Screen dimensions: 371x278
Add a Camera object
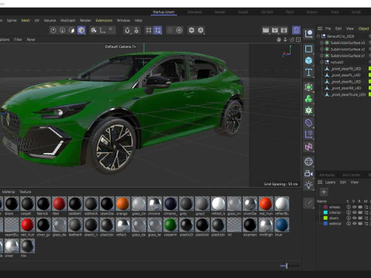click(308, 174)
